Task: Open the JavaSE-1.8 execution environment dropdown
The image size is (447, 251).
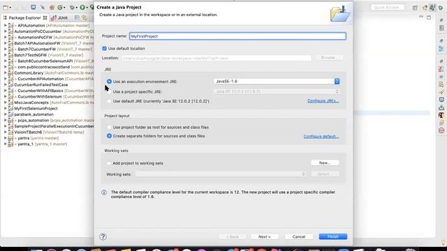Action: tap(277, 82)
